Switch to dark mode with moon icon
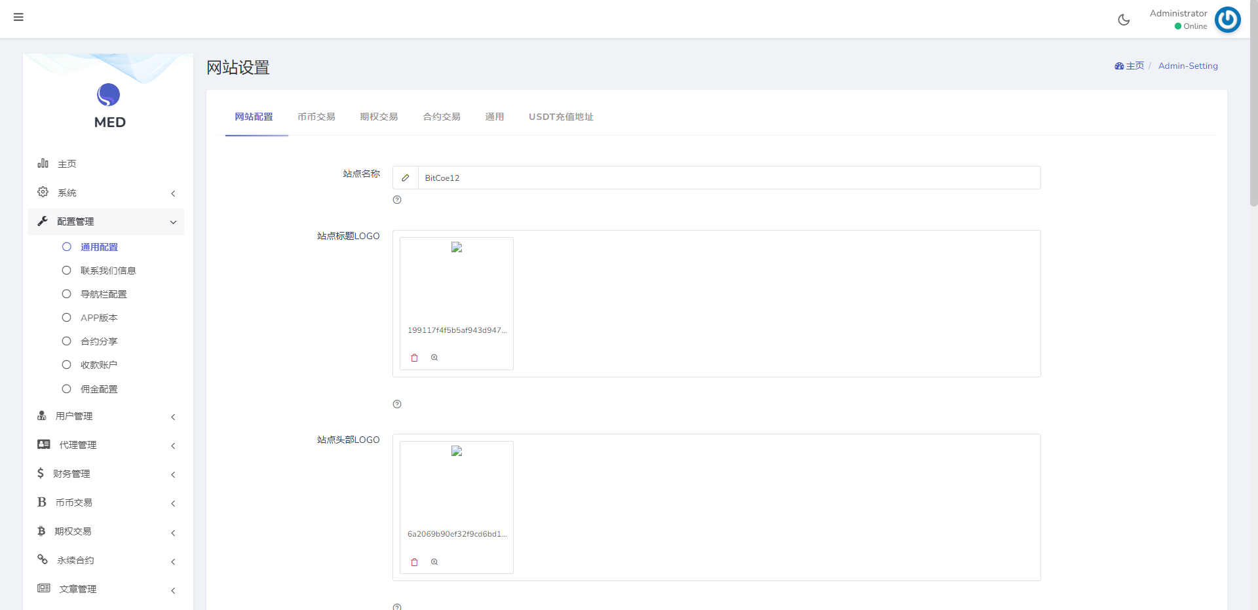The image size is (1258, 610). pos(1124,20)
